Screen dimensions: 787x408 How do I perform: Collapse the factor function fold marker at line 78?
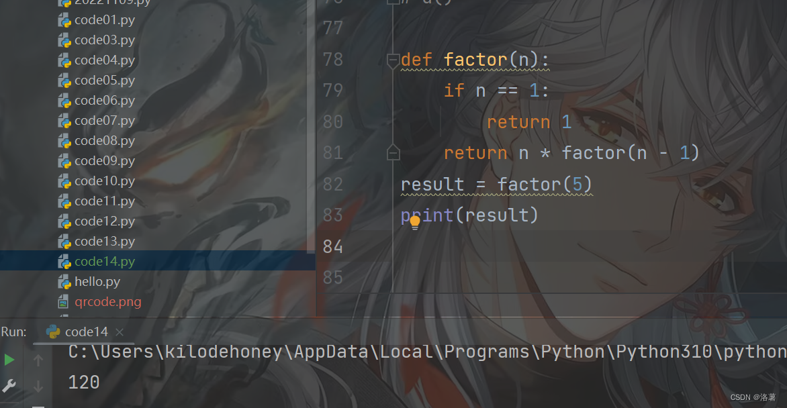[393, 60]
